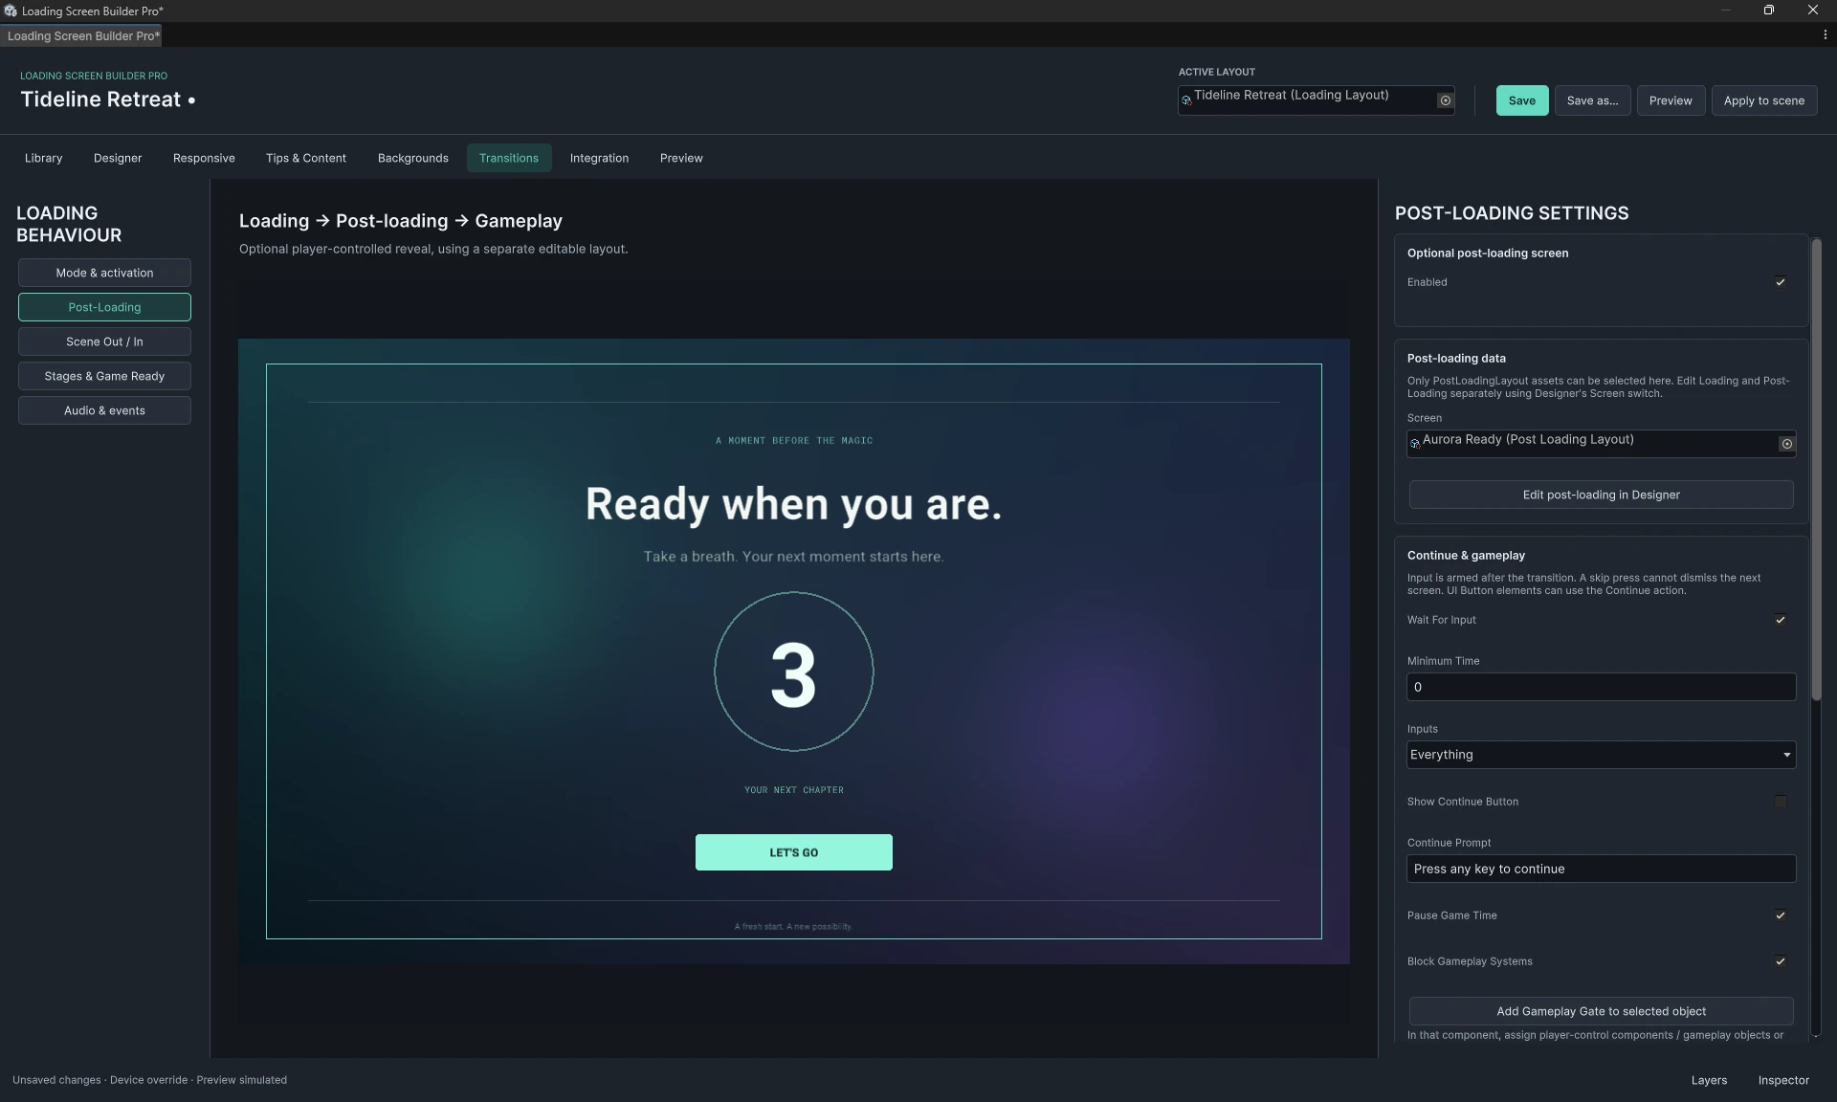Click Edit post-loading in Designer button
This screenshot has width=1837, height=1102.
click(x=1601, y=495)
